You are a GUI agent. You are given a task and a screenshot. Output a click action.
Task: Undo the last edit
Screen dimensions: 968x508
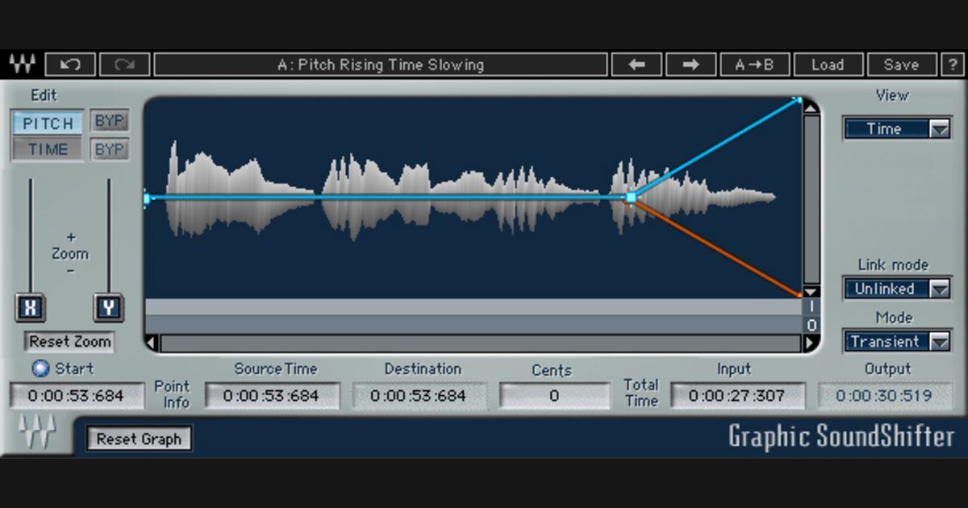pos(69,65)
